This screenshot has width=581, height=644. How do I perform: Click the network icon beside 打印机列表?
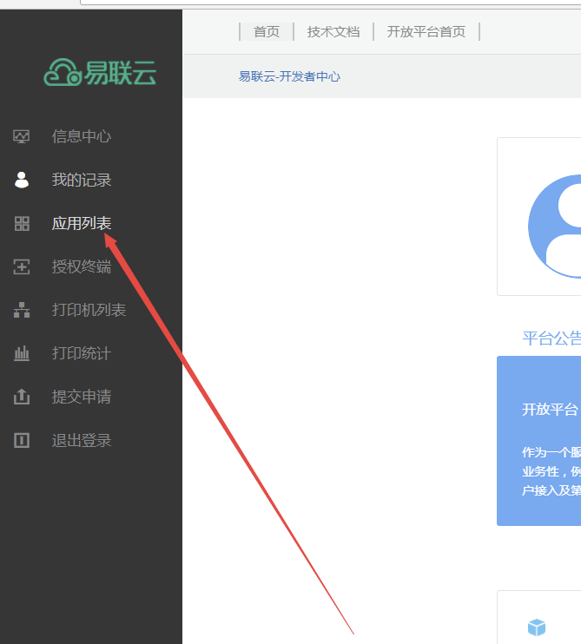click(22, 310)
